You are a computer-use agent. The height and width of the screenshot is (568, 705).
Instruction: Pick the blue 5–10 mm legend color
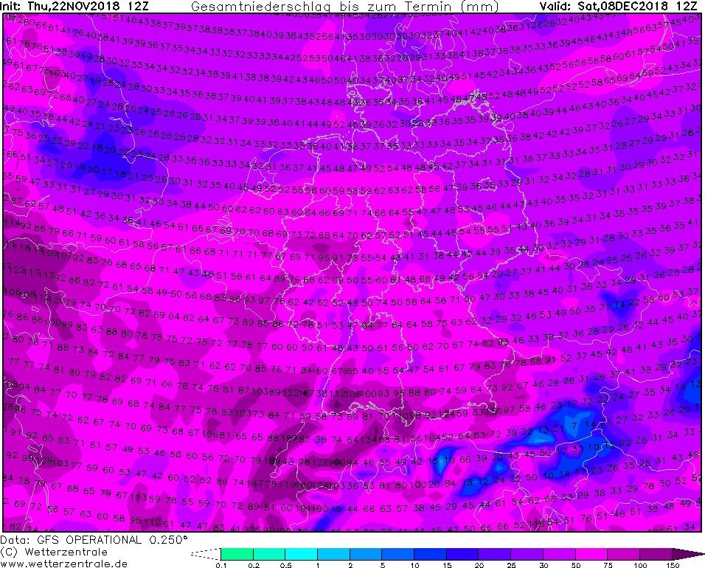pyautogui.click(x=397, y=553)
